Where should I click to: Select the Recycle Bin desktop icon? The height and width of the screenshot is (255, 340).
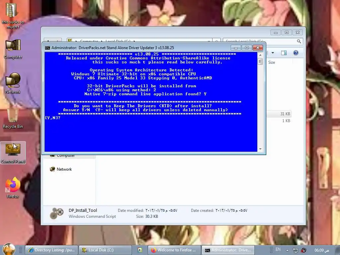[13, 118]
